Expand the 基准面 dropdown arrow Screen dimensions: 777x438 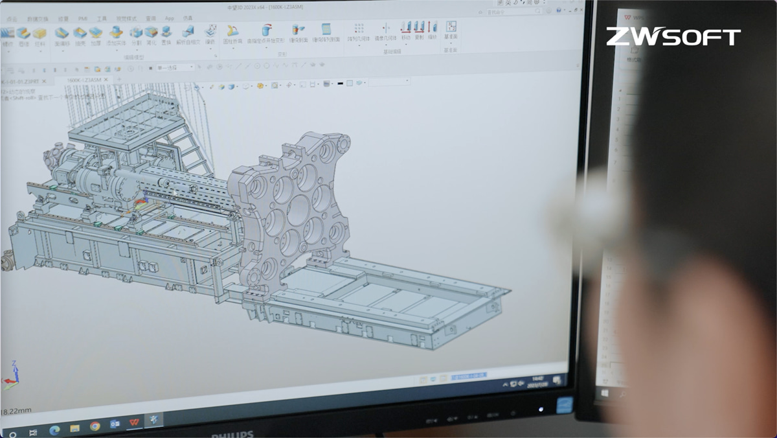click(x=451, y=45)
